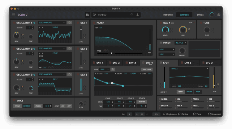Copy the ENV 4 envelope icon
This screenshot has width=232, height=129.
[113, 69]
